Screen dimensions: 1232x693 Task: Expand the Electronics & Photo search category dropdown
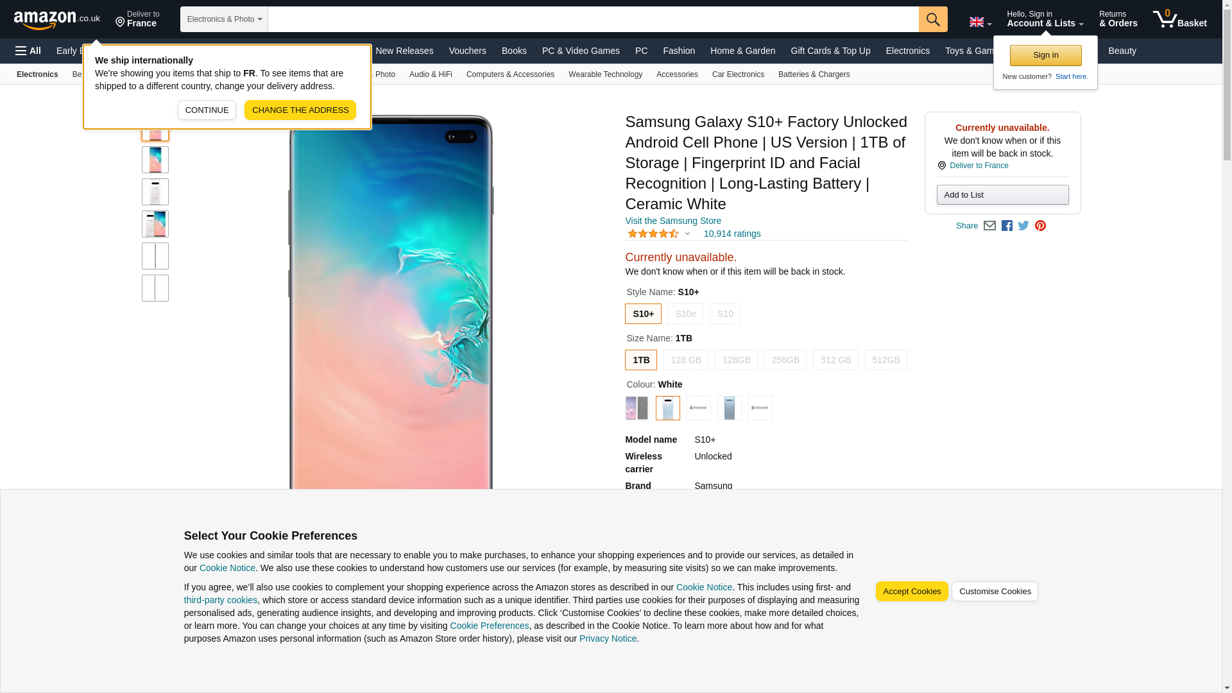[x=224, y=19]
